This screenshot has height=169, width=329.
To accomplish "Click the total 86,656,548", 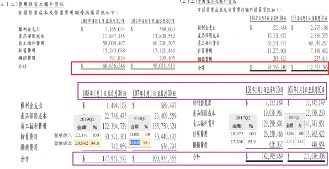I will tap(114, 66).
